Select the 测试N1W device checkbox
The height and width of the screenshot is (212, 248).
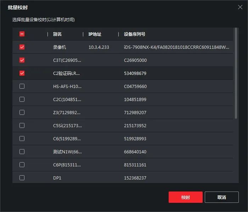pyautogui.click(x=22, y=152)
